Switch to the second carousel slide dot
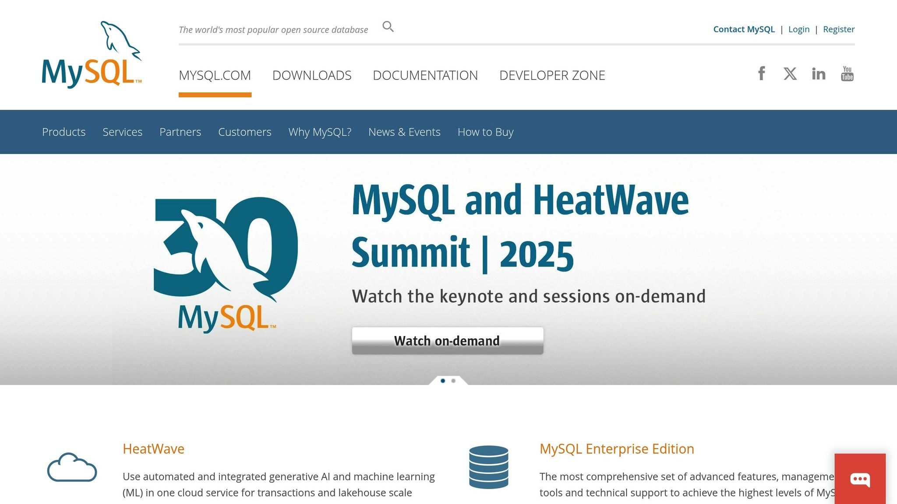Screen dimensions: 897x504 click(453, 381)
